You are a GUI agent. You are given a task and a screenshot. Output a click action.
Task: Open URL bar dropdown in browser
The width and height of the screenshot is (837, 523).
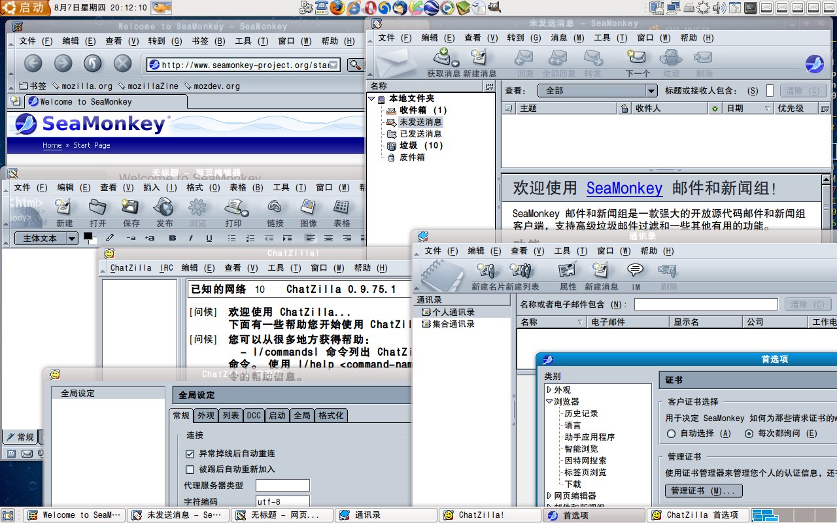[333, 65]
